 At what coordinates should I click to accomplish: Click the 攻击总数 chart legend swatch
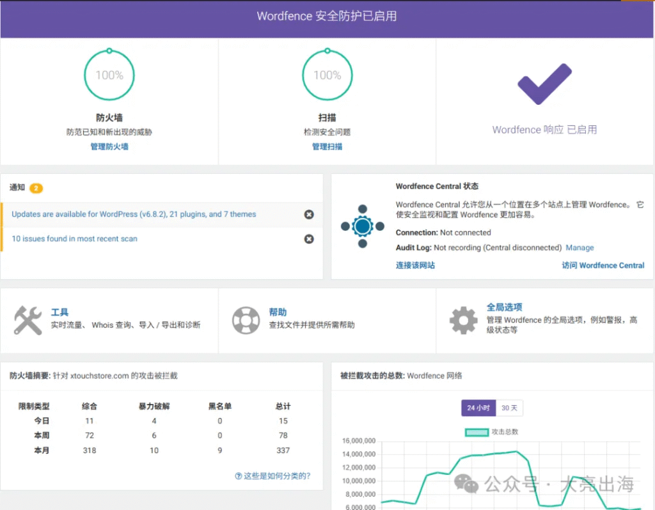pos(477,432)
